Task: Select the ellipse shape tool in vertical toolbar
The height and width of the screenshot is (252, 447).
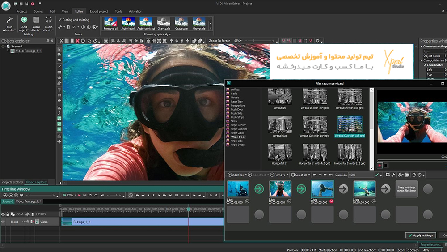Action: coord(59,77)
